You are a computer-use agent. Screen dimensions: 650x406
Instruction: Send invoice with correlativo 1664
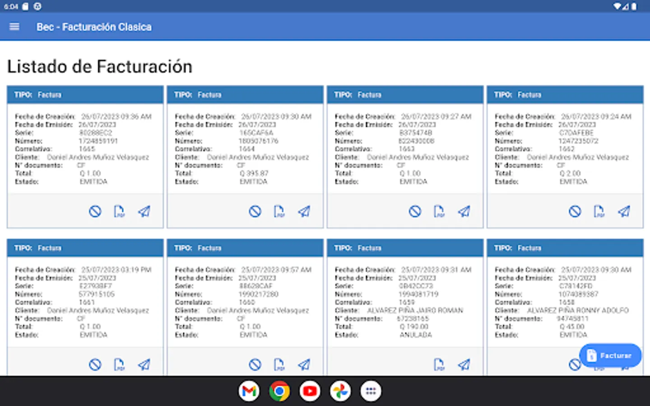click(304, 211)
